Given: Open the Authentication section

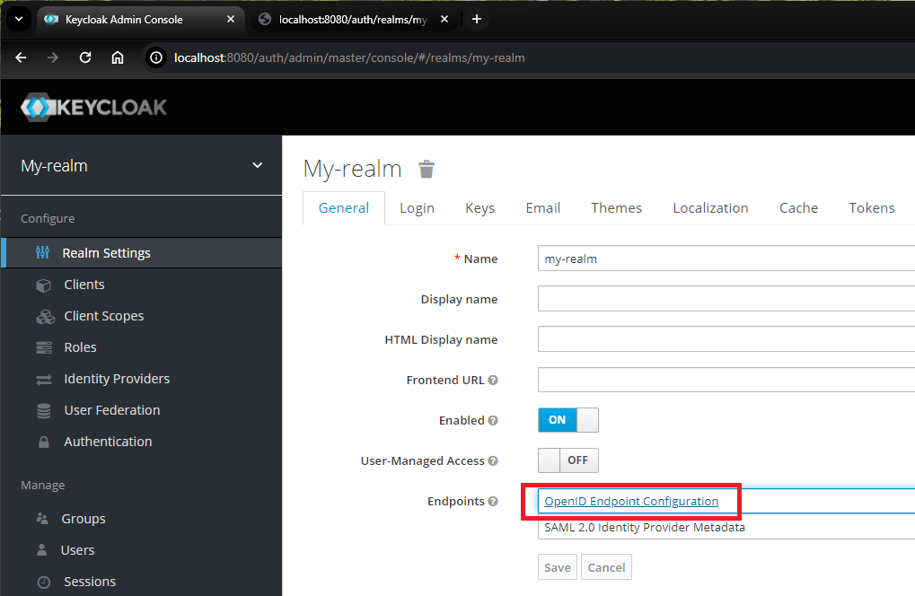Looking at the screenshot, I should tap(108, 441).
